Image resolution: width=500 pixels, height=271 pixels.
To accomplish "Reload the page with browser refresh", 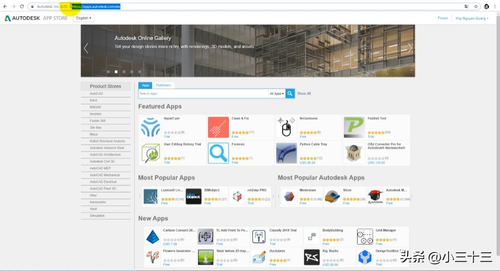I will pyautogui.click(x=22, y=6).
